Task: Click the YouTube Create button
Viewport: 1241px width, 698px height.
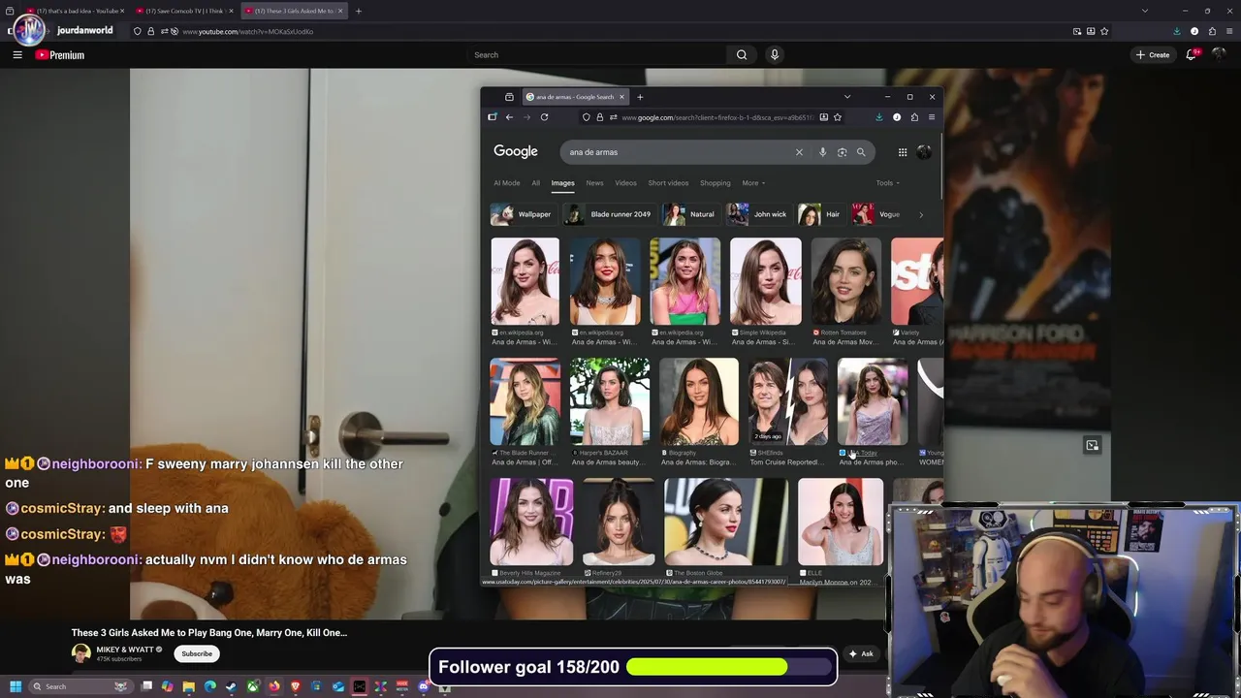Action: click(1153, 55)
